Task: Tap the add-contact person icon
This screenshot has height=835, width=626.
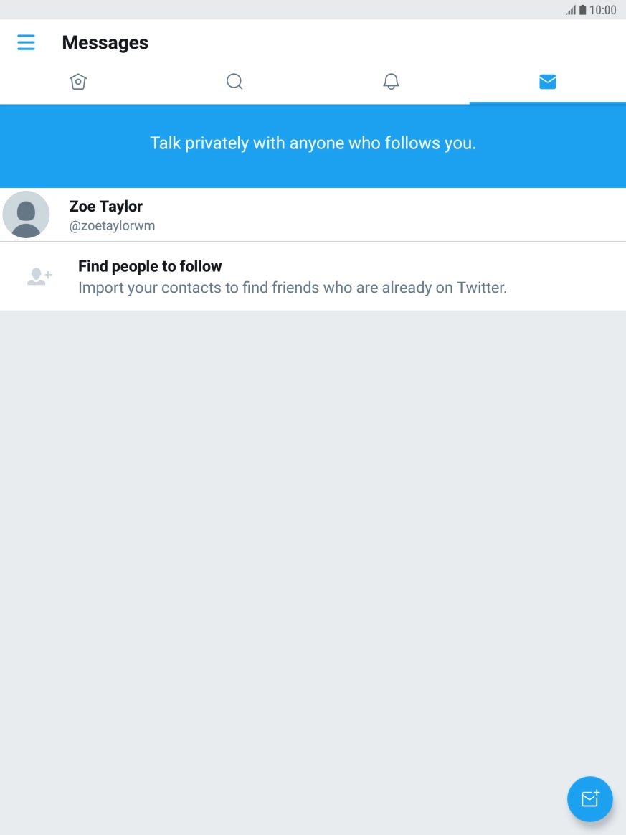Action: 39,276
